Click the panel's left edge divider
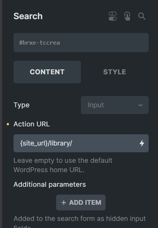This screenshot has width=158, height=228. [x=1, y=114]
